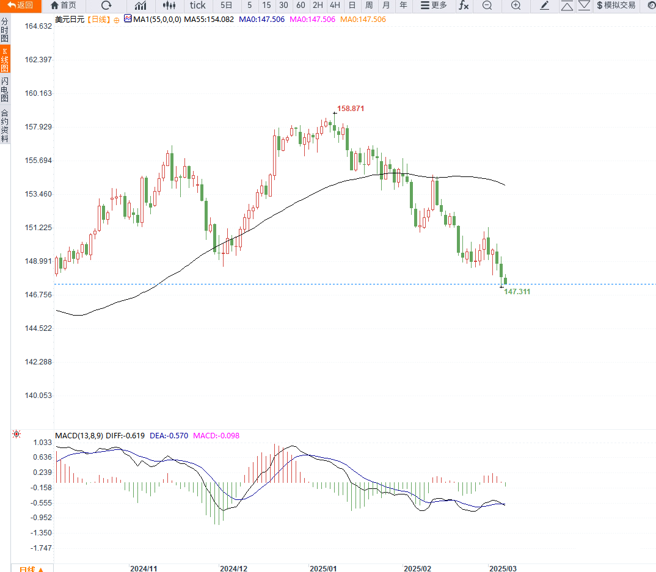
Task: Click the 美元日元 symbol title
Action: [70, 20]
